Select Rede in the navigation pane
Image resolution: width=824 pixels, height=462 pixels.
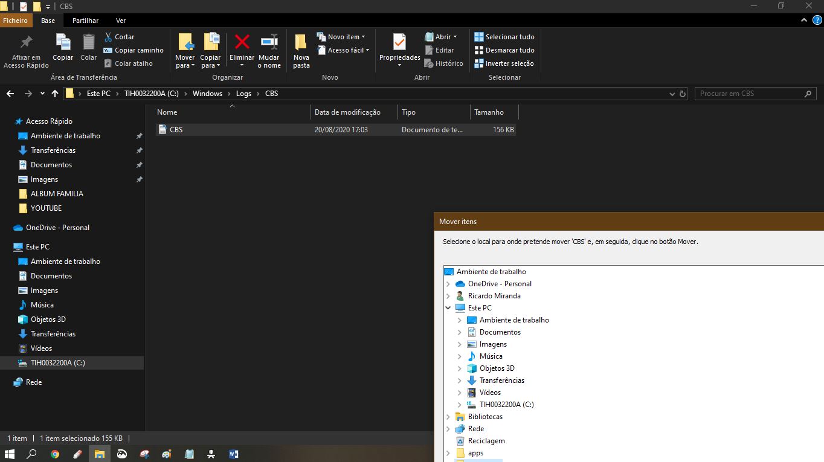34,382
